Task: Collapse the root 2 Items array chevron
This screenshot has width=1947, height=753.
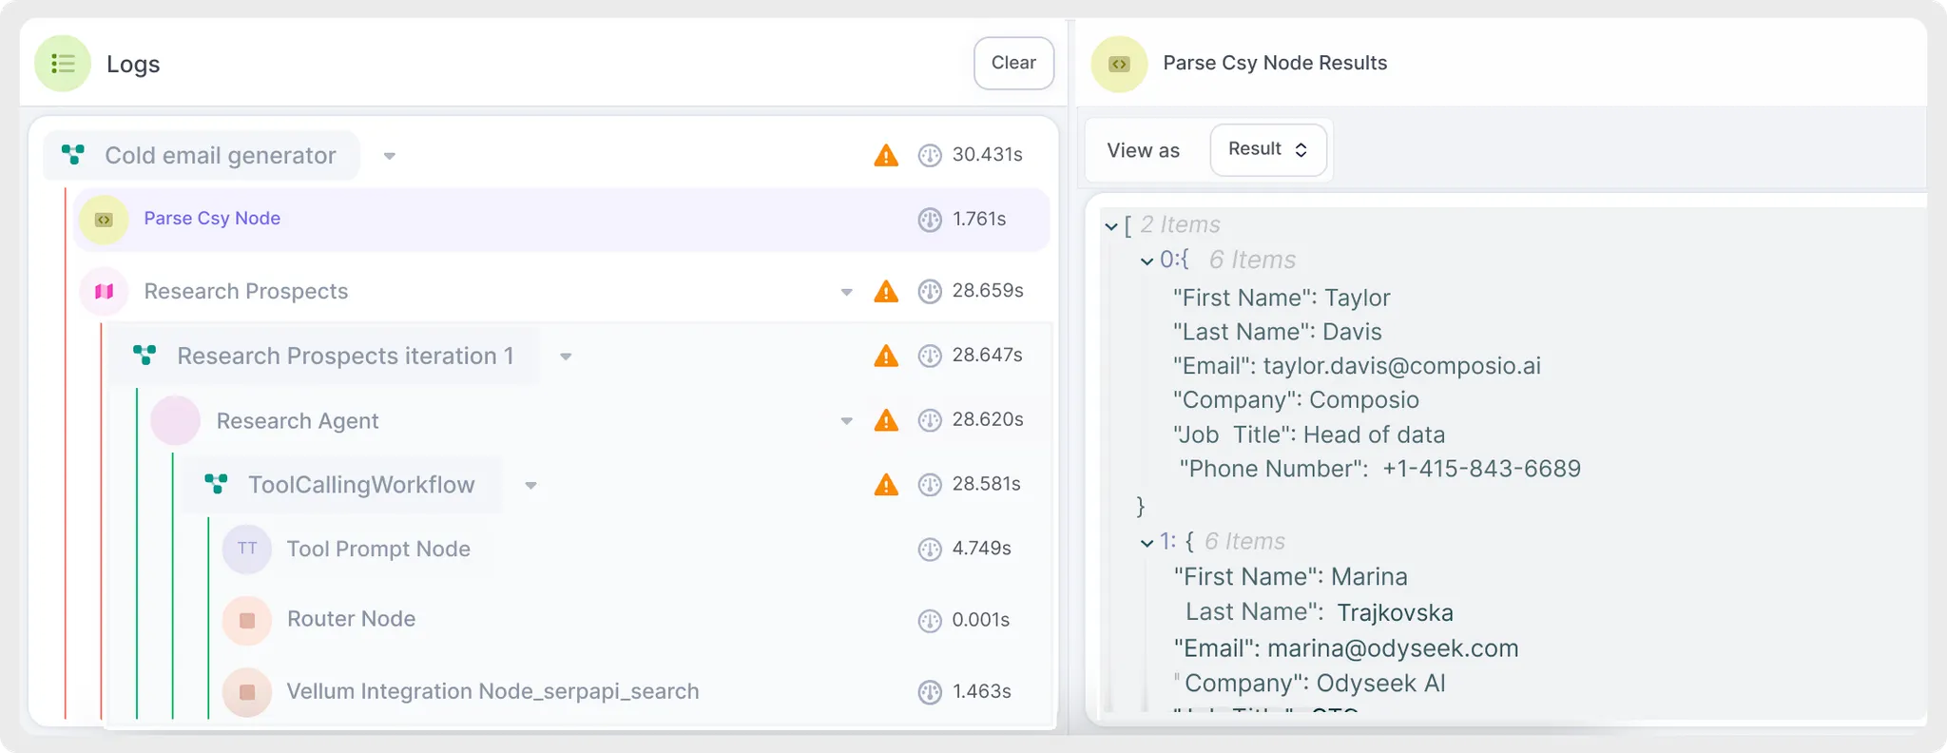Action: click(1110, 226)
